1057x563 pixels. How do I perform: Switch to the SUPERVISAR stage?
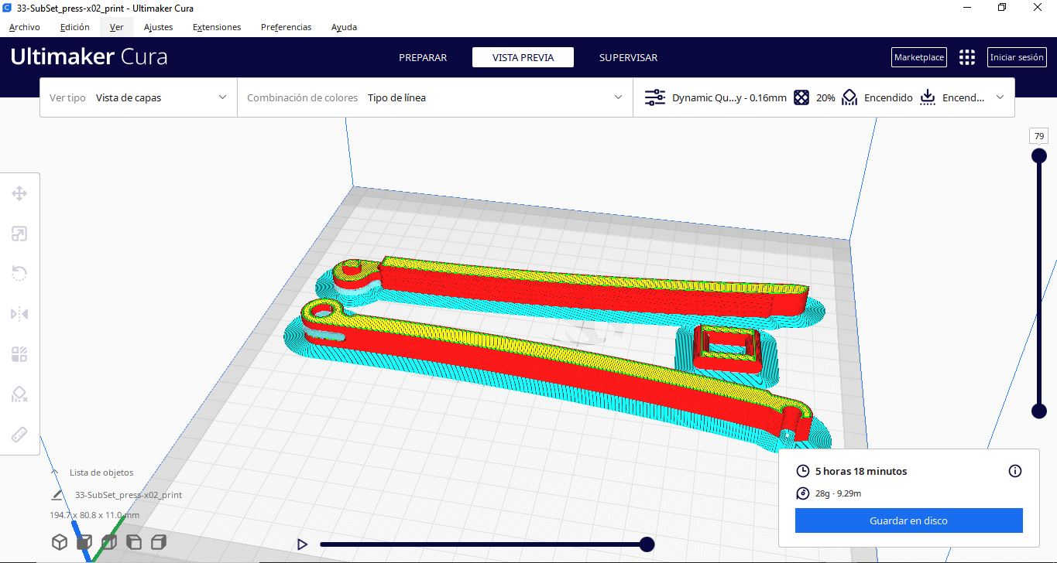pyautogui.click(x=629, y=57)
